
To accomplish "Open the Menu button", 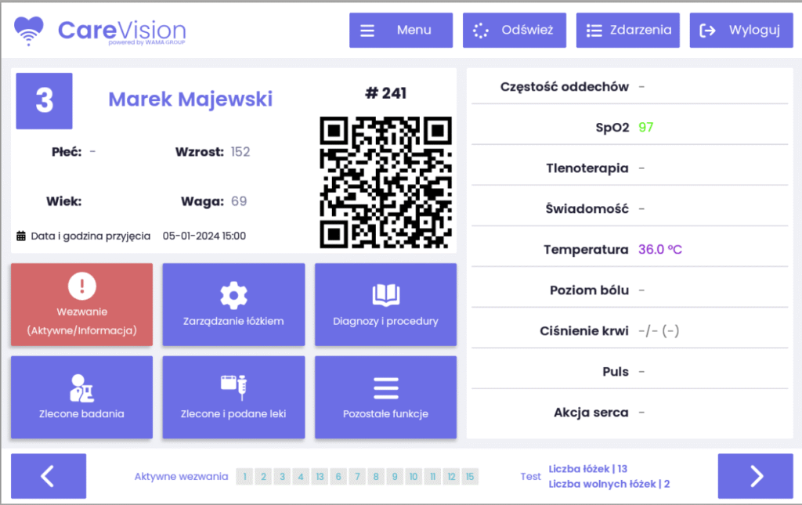I will [401, 31].
